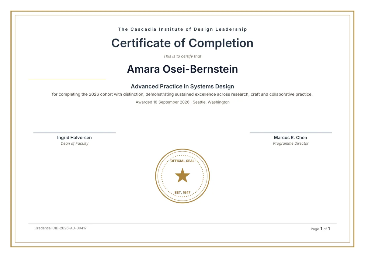This screenshot has width=365, height=258.
Task: Click the OFFICIAL SEAL lettering
Action: [182, 161]
